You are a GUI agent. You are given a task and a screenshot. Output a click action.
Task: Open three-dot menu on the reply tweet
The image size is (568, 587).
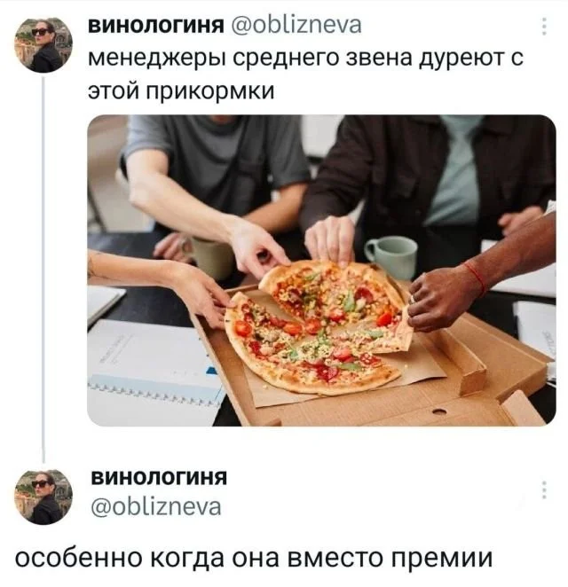pos(544,490)
